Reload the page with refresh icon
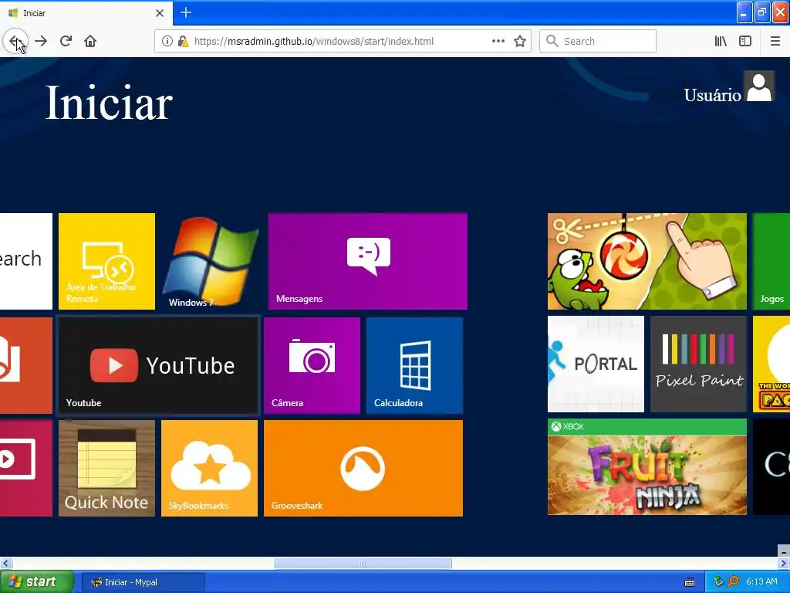The height and width of the screenshot is (593, 790). click(66, 41)
